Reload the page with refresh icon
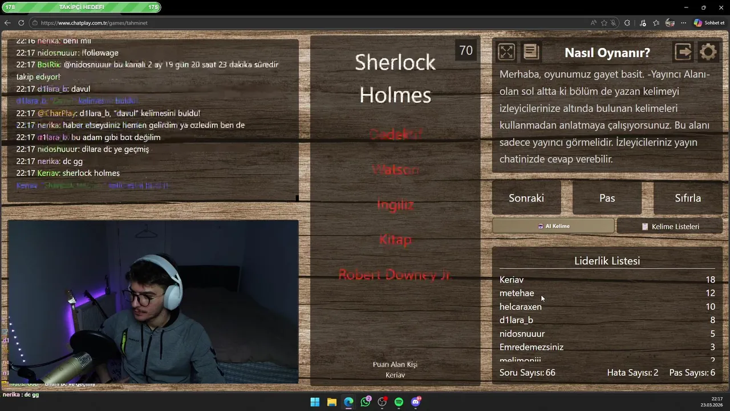Viewport: 730px width, 411px height. tap(21, 23)
